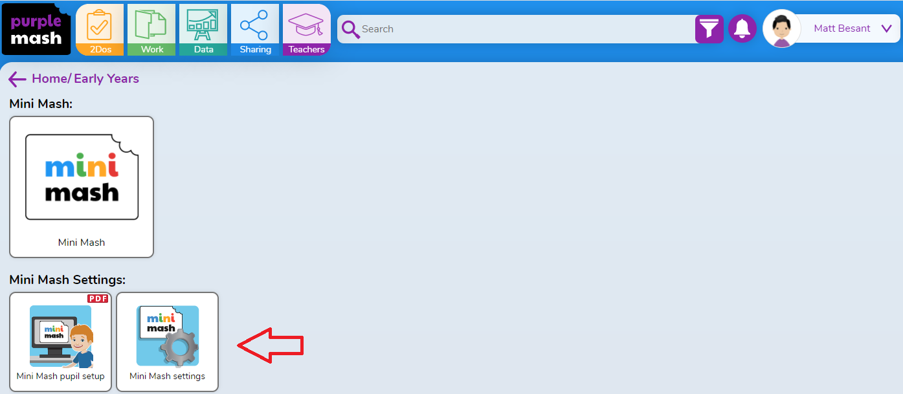The height and width of the screenshot is (394, 903).
Task: Click the user avatar picture
Action: coord(782,28)
